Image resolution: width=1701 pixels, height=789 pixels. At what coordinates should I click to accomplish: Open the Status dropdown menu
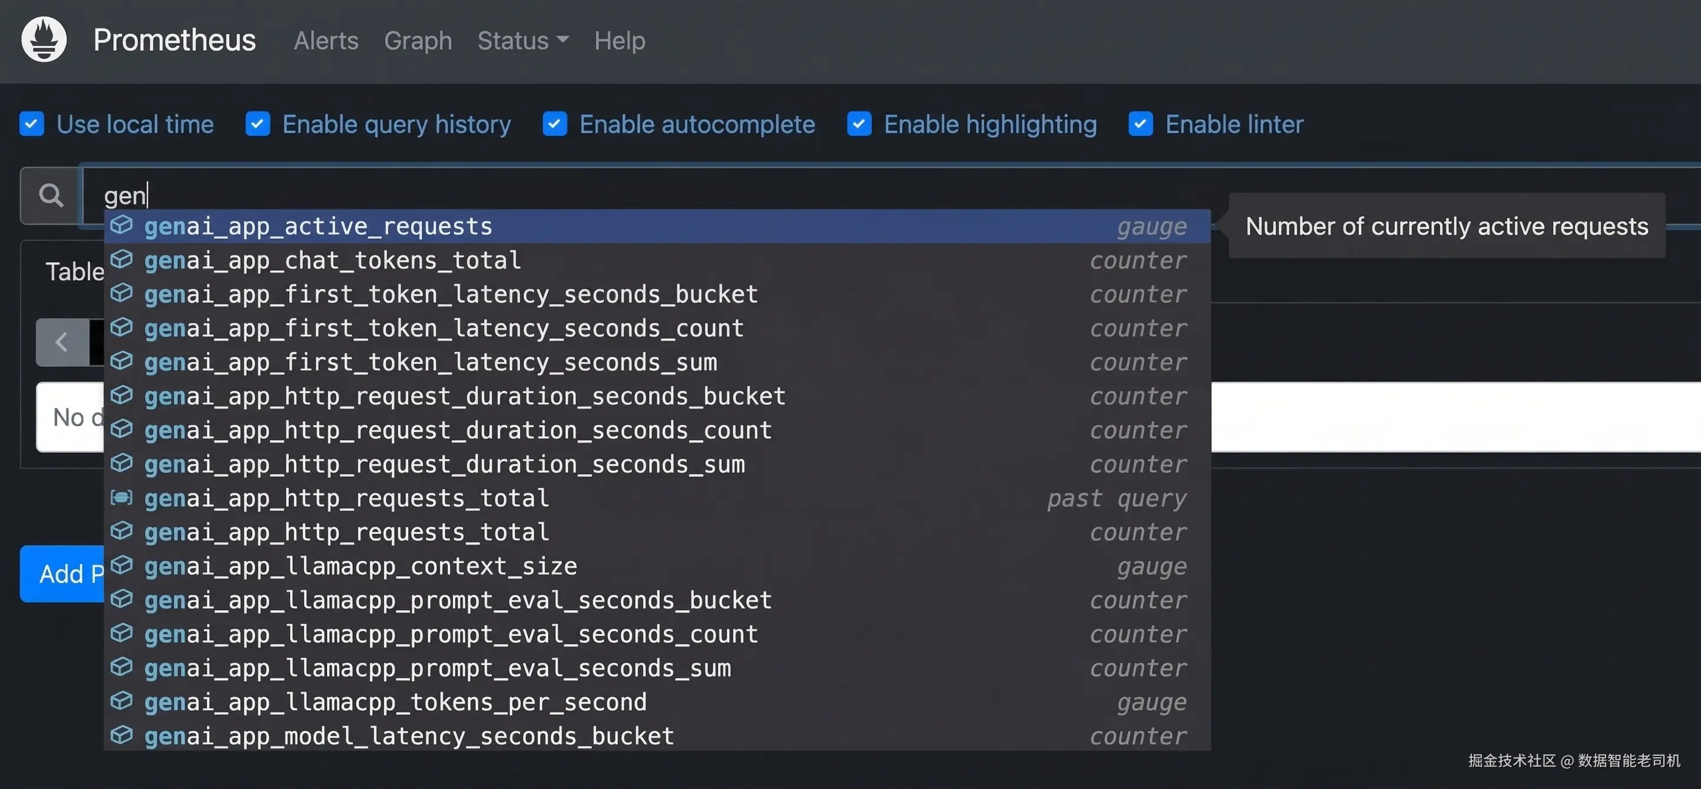(x=523, y=41)
